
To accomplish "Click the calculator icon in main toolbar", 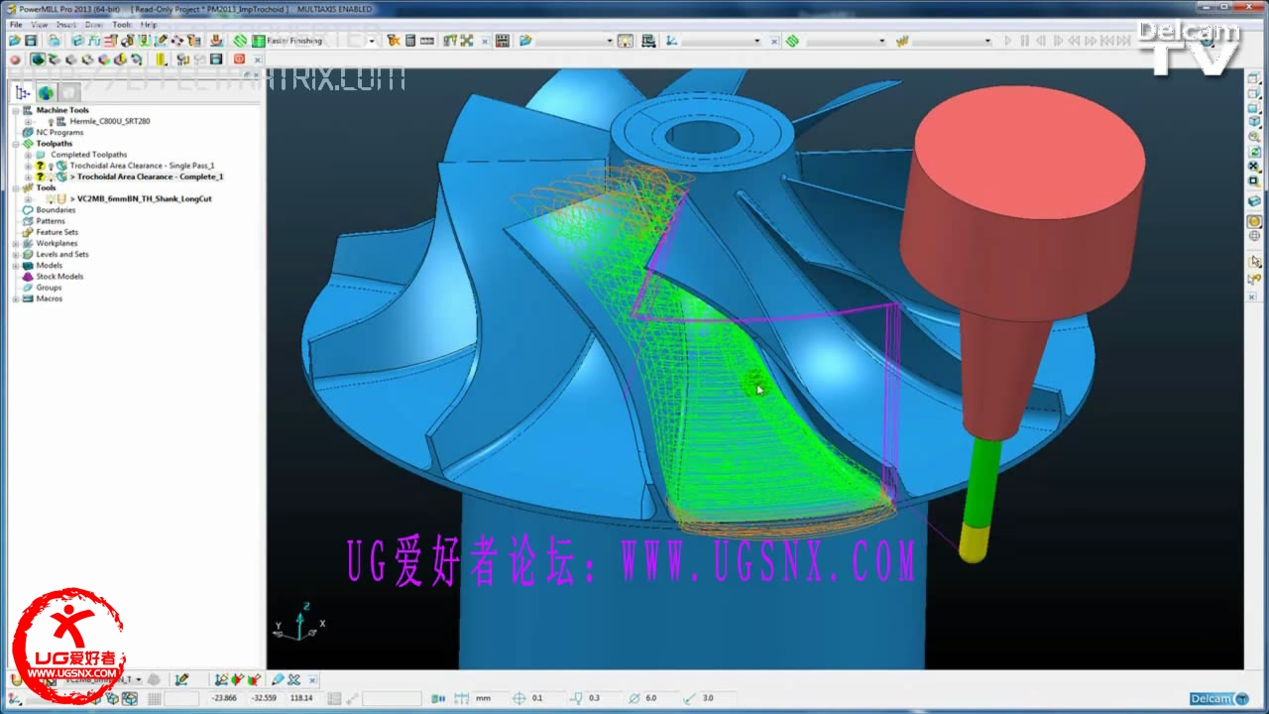I will coord(409,41).
